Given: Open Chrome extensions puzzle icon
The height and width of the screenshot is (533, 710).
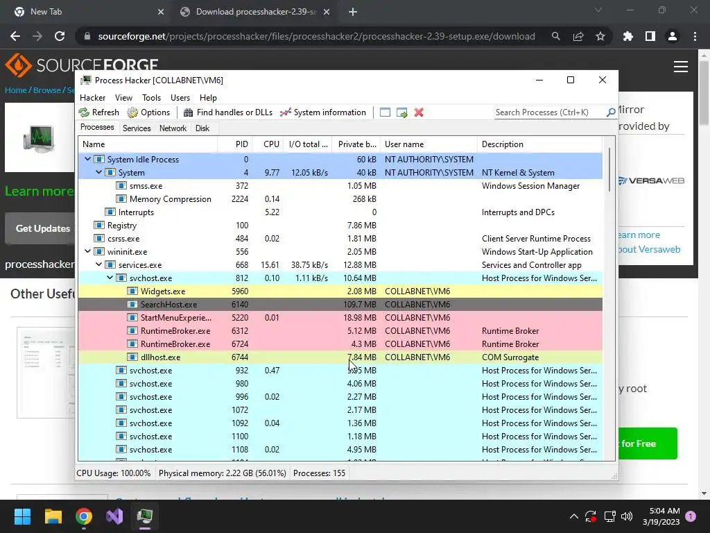Looking at the screenshot, I should [627, 36].
